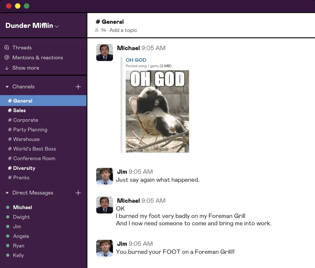Click Show more in the sidebar

[x=25, y=68]
